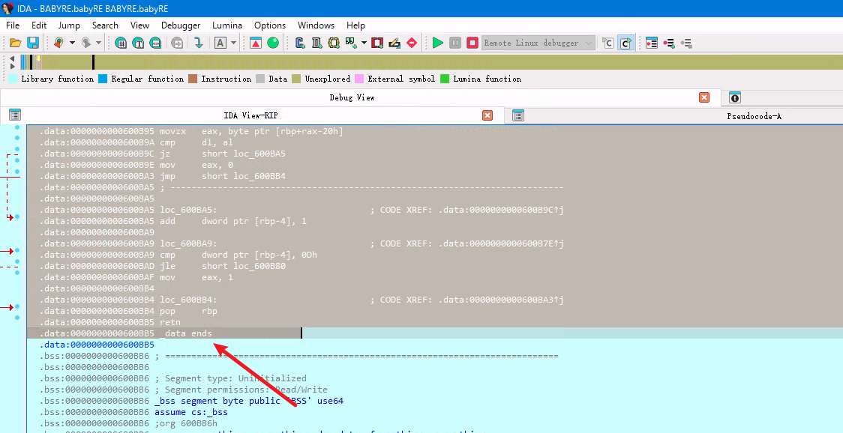Click the Pause process button

point(455,43)
